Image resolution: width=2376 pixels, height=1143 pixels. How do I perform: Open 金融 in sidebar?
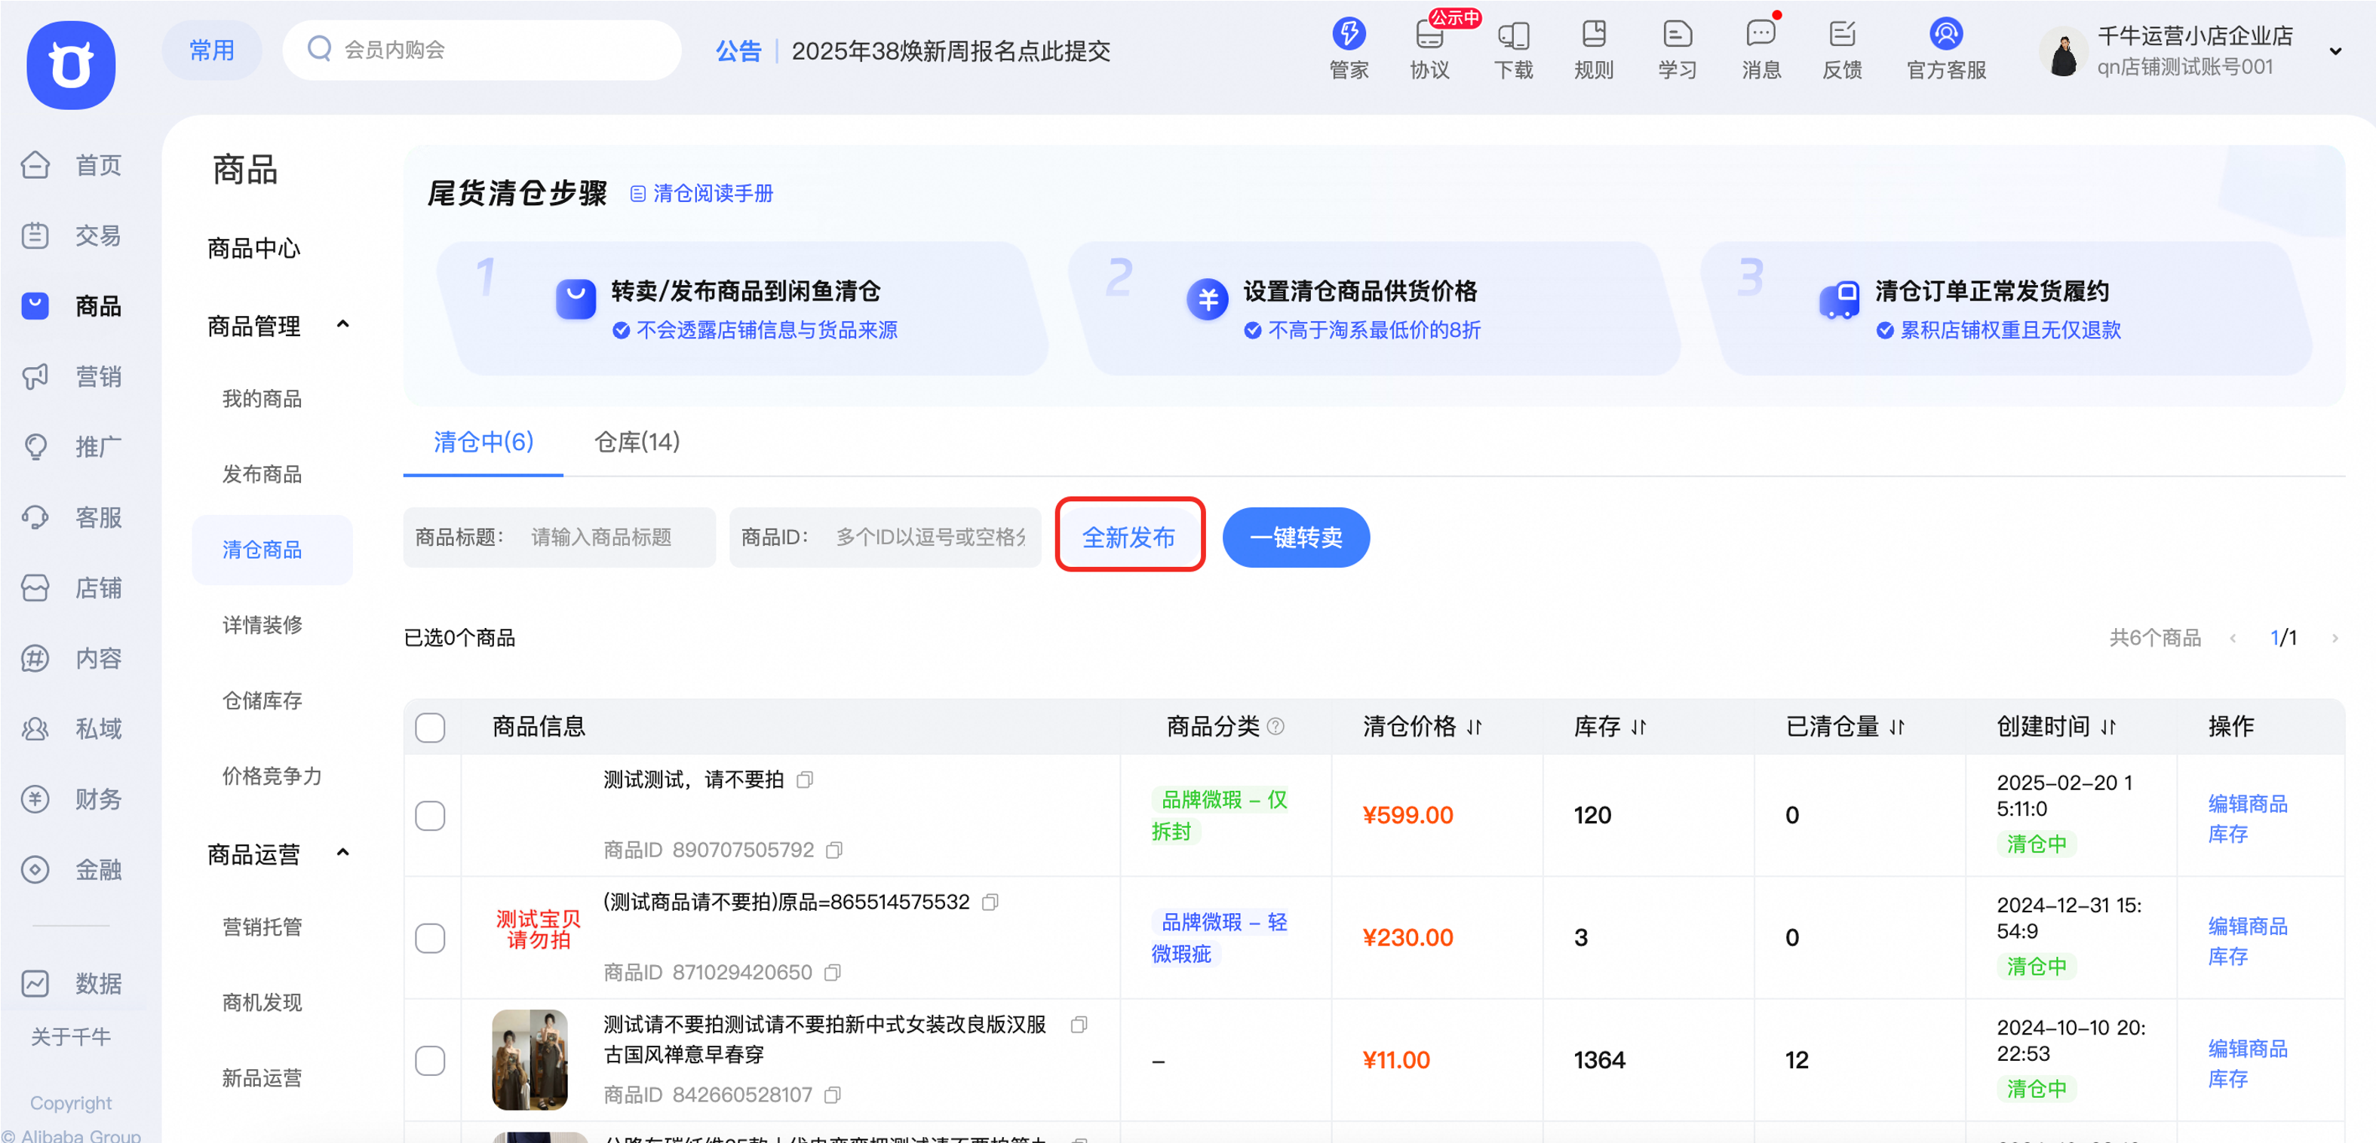[x=72, y=869]
